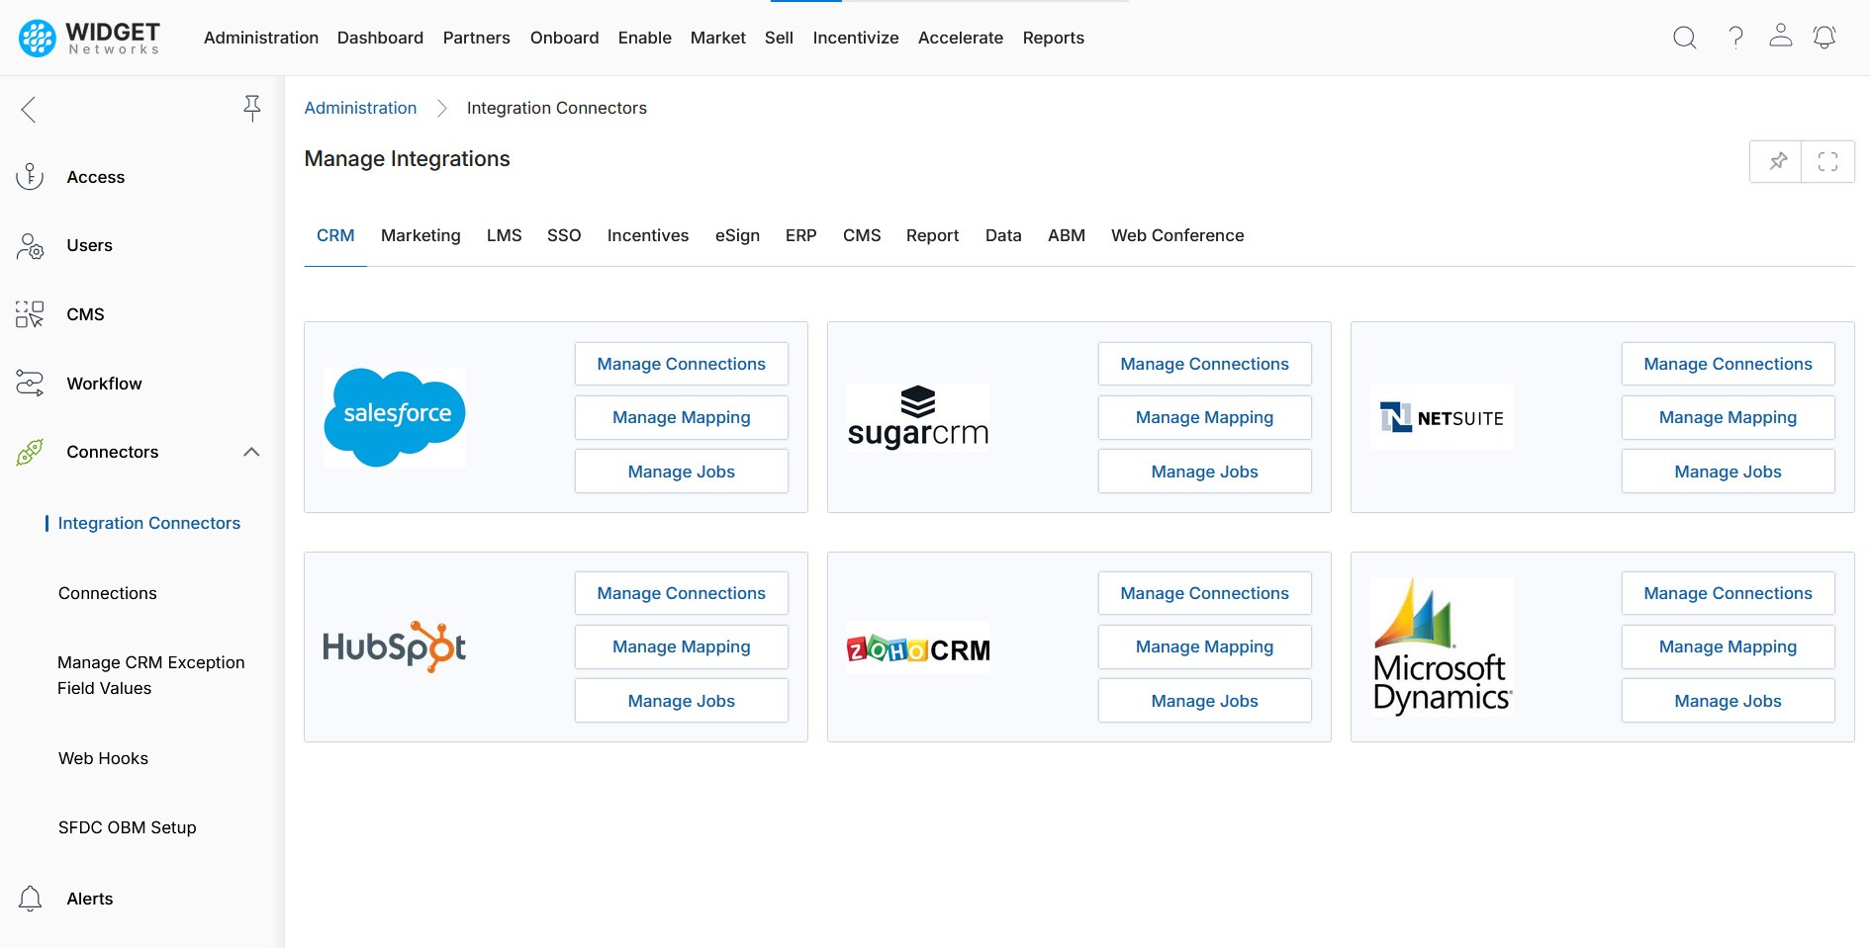Switch to the Data tab
This screenshot has width=1870, height=948.
click(1003, 235)
